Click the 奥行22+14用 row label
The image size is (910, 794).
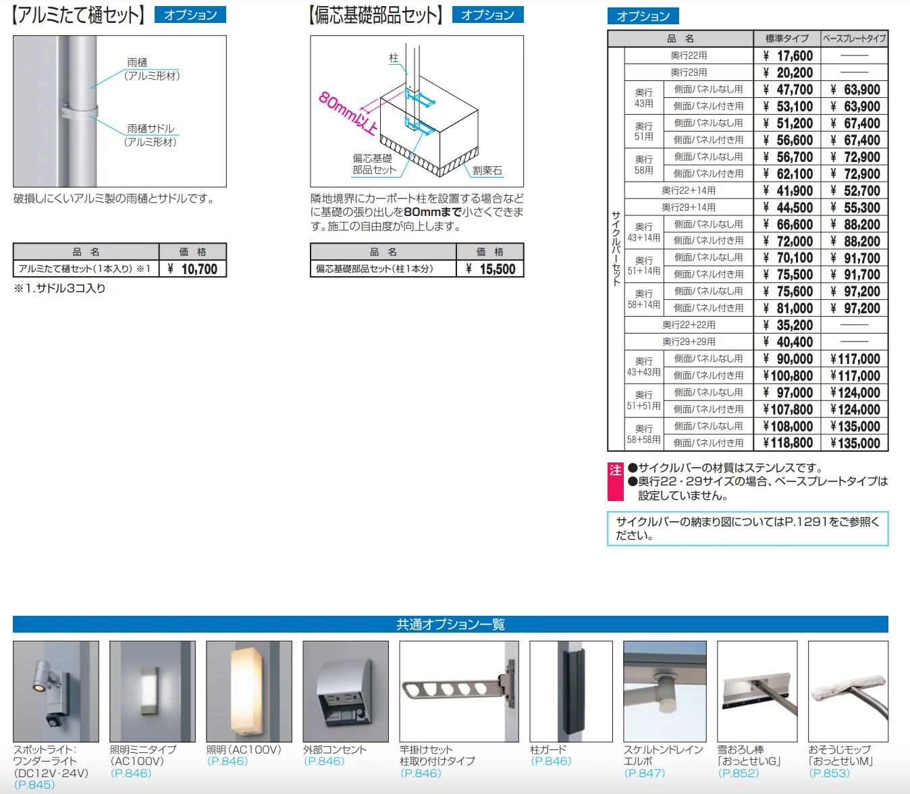pos(689,190)
